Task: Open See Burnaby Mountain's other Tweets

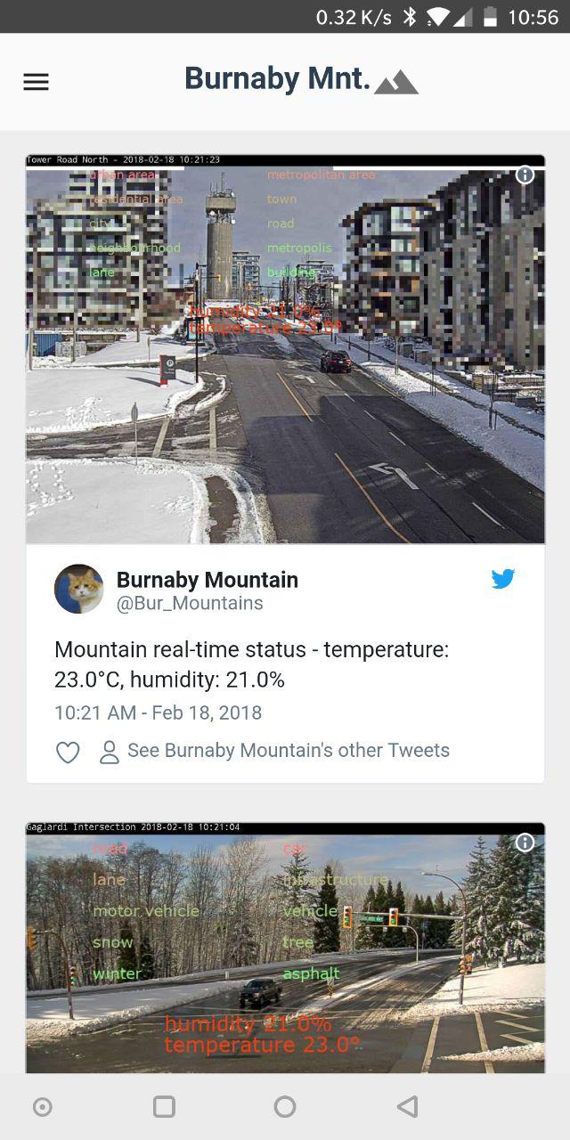Action: pyautogui.click(x=289, y=751)
